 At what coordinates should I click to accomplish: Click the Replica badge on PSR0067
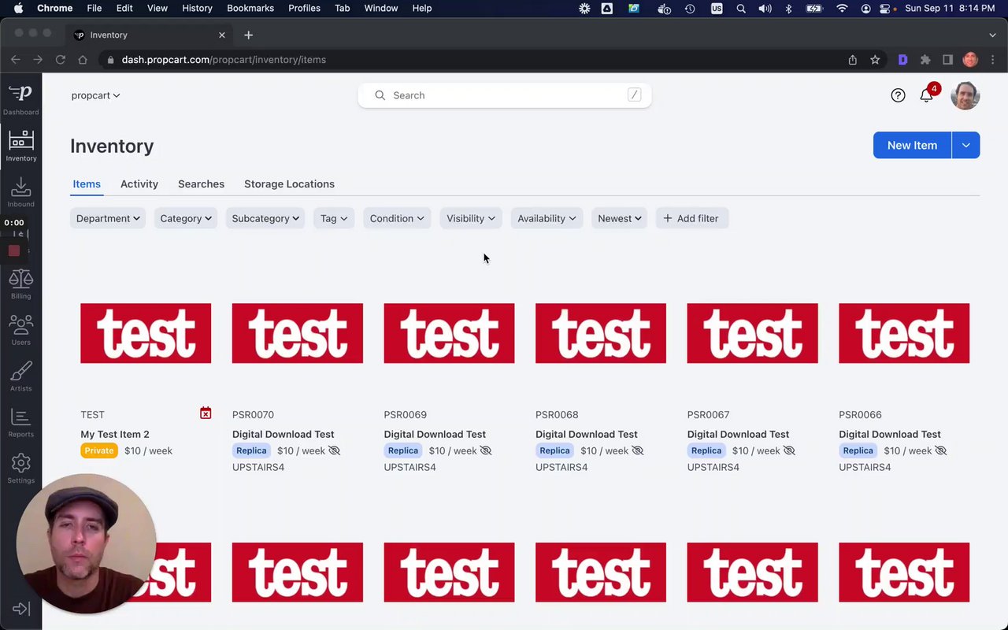tap(706, 450)
